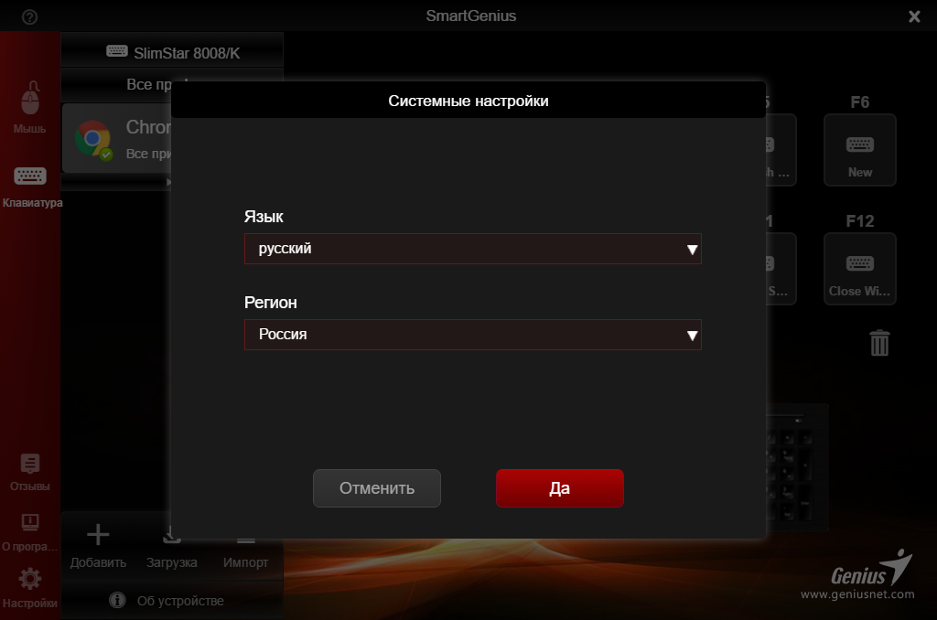Open Настройки gear settings
937x620 pixels.
point(30,588)
